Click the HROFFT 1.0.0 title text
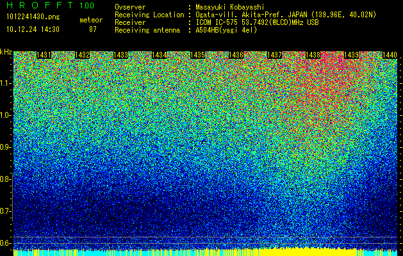The image size is (403, 256). [51, 5]
